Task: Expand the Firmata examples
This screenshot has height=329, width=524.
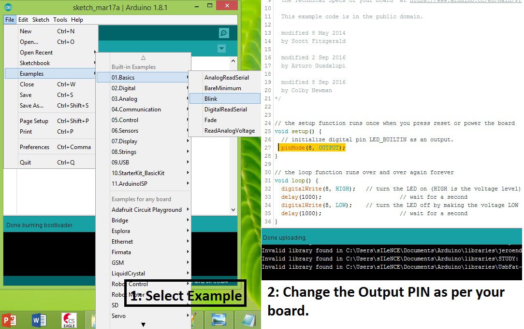Action: pos(144,252)
